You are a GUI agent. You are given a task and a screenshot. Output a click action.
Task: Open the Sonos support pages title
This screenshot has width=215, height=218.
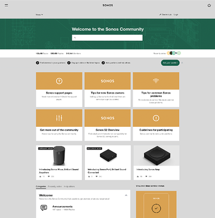click(59, 93)
